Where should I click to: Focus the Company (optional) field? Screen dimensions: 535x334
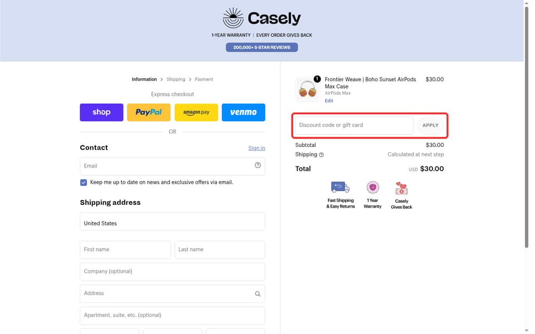172,272
